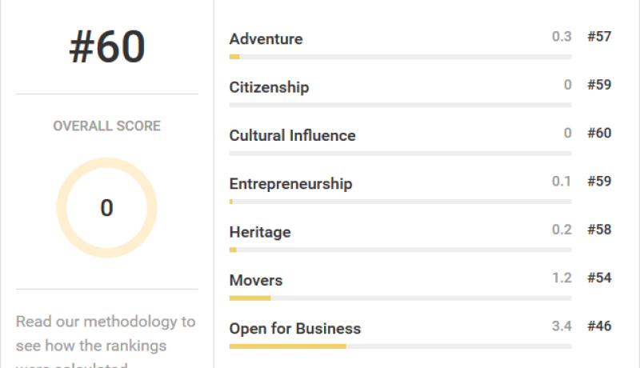Click the Heritage category label

(260, 232)
